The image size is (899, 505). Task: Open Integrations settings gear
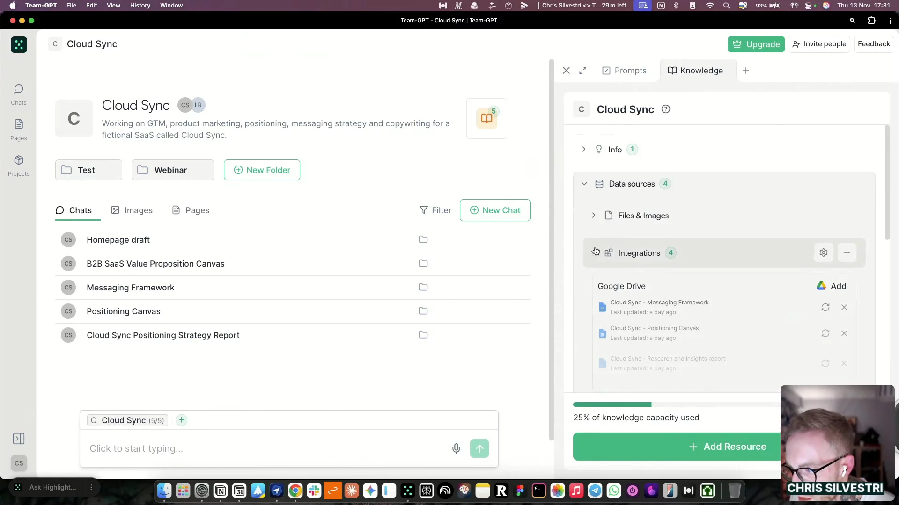coord(824,253)
